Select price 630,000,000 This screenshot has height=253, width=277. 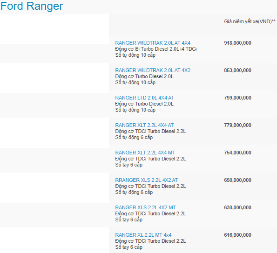point(237,207)
